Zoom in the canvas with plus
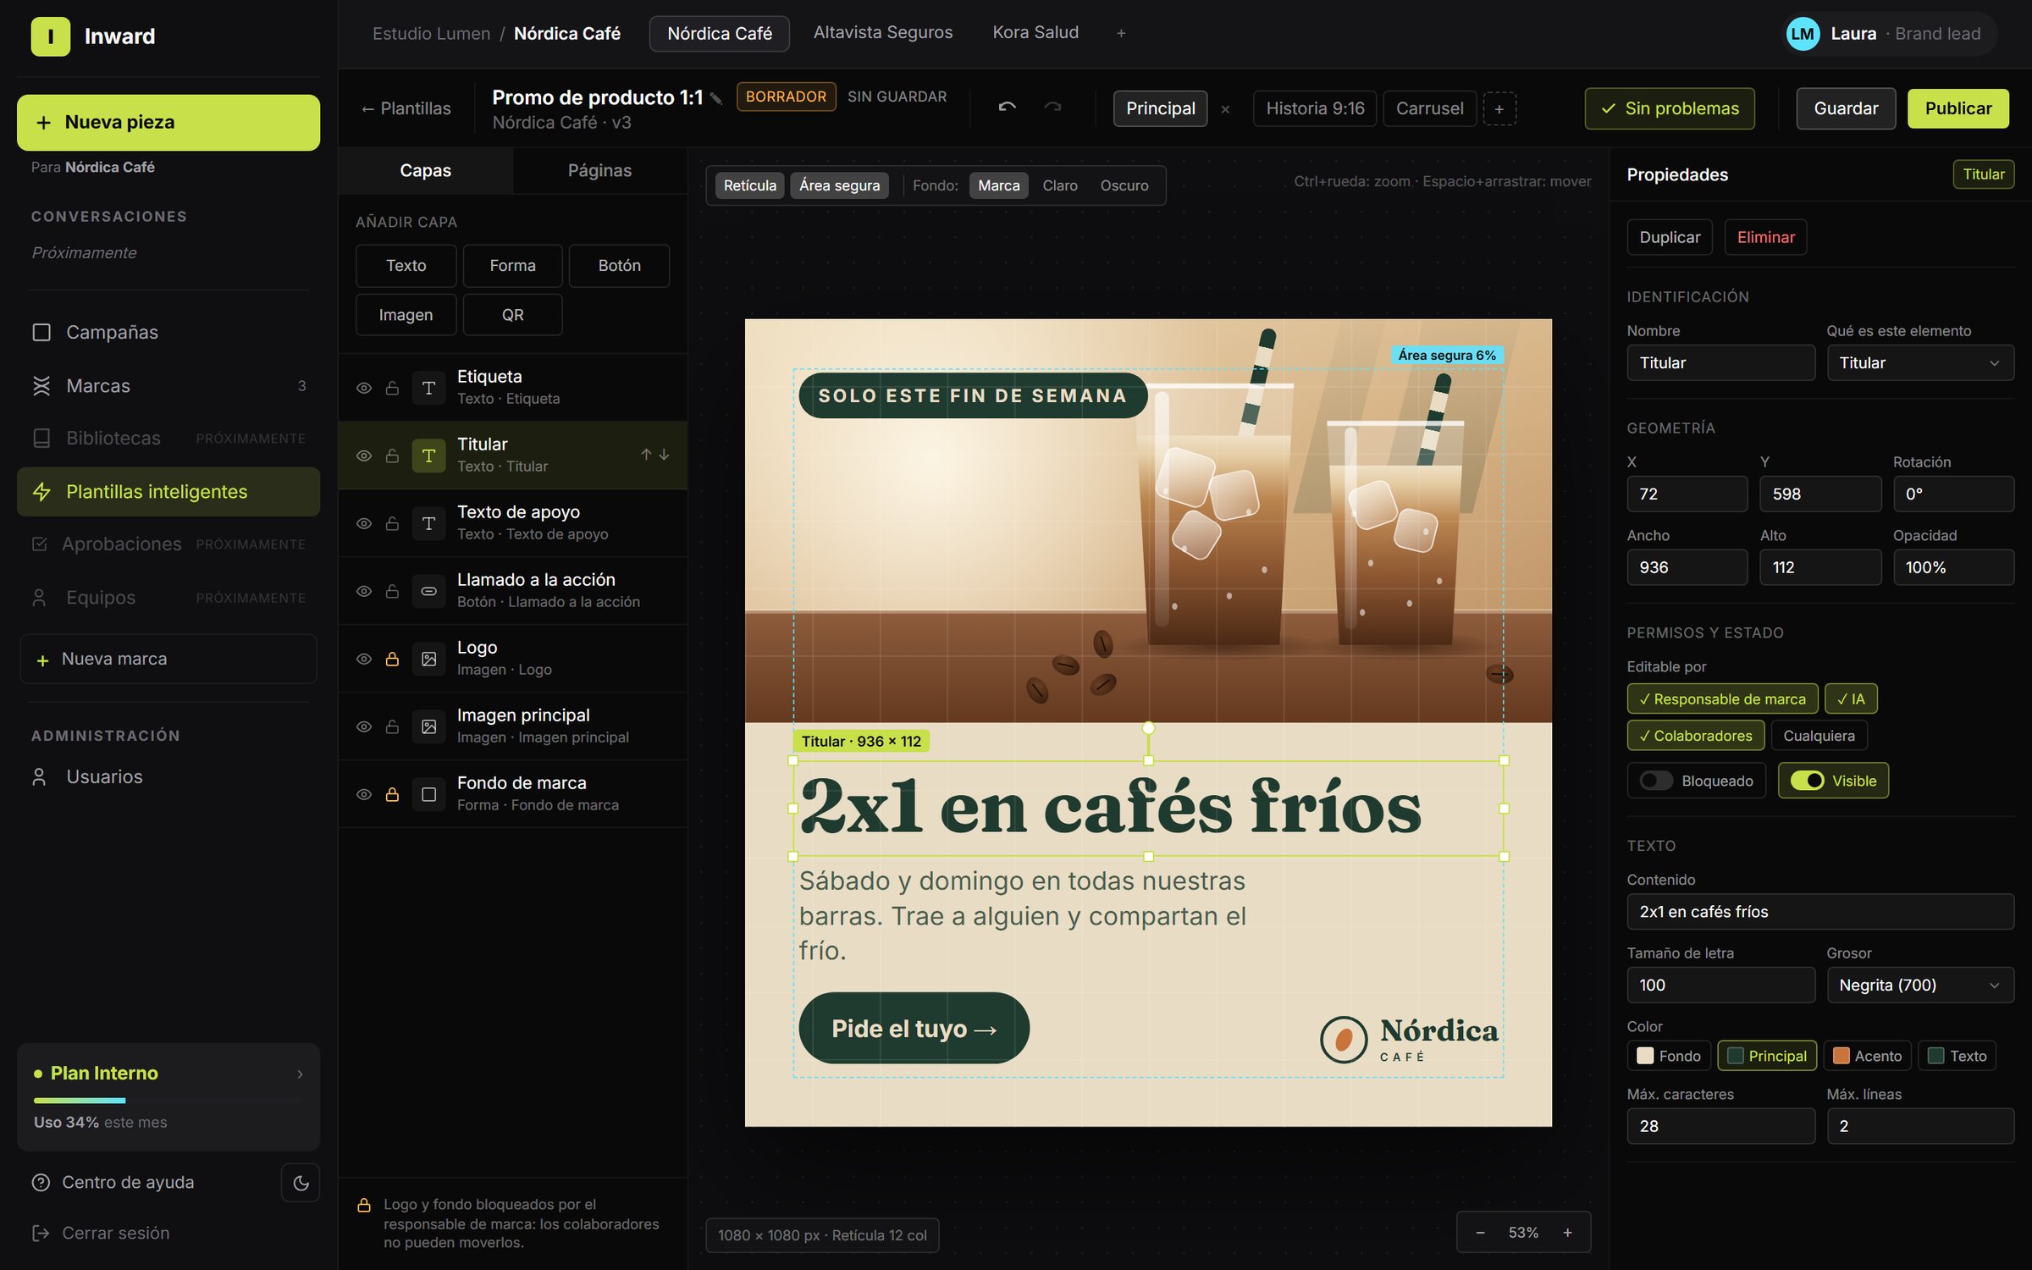2032x1270 pixels. point(1567,1233)
